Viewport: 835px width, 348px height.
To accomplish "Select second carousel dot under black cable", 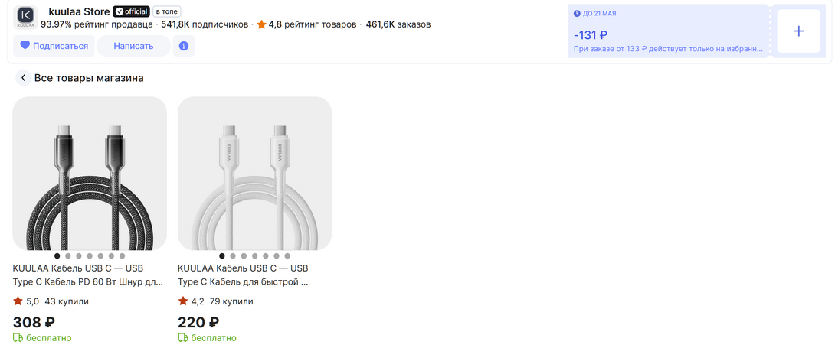I will click(68, 256).
